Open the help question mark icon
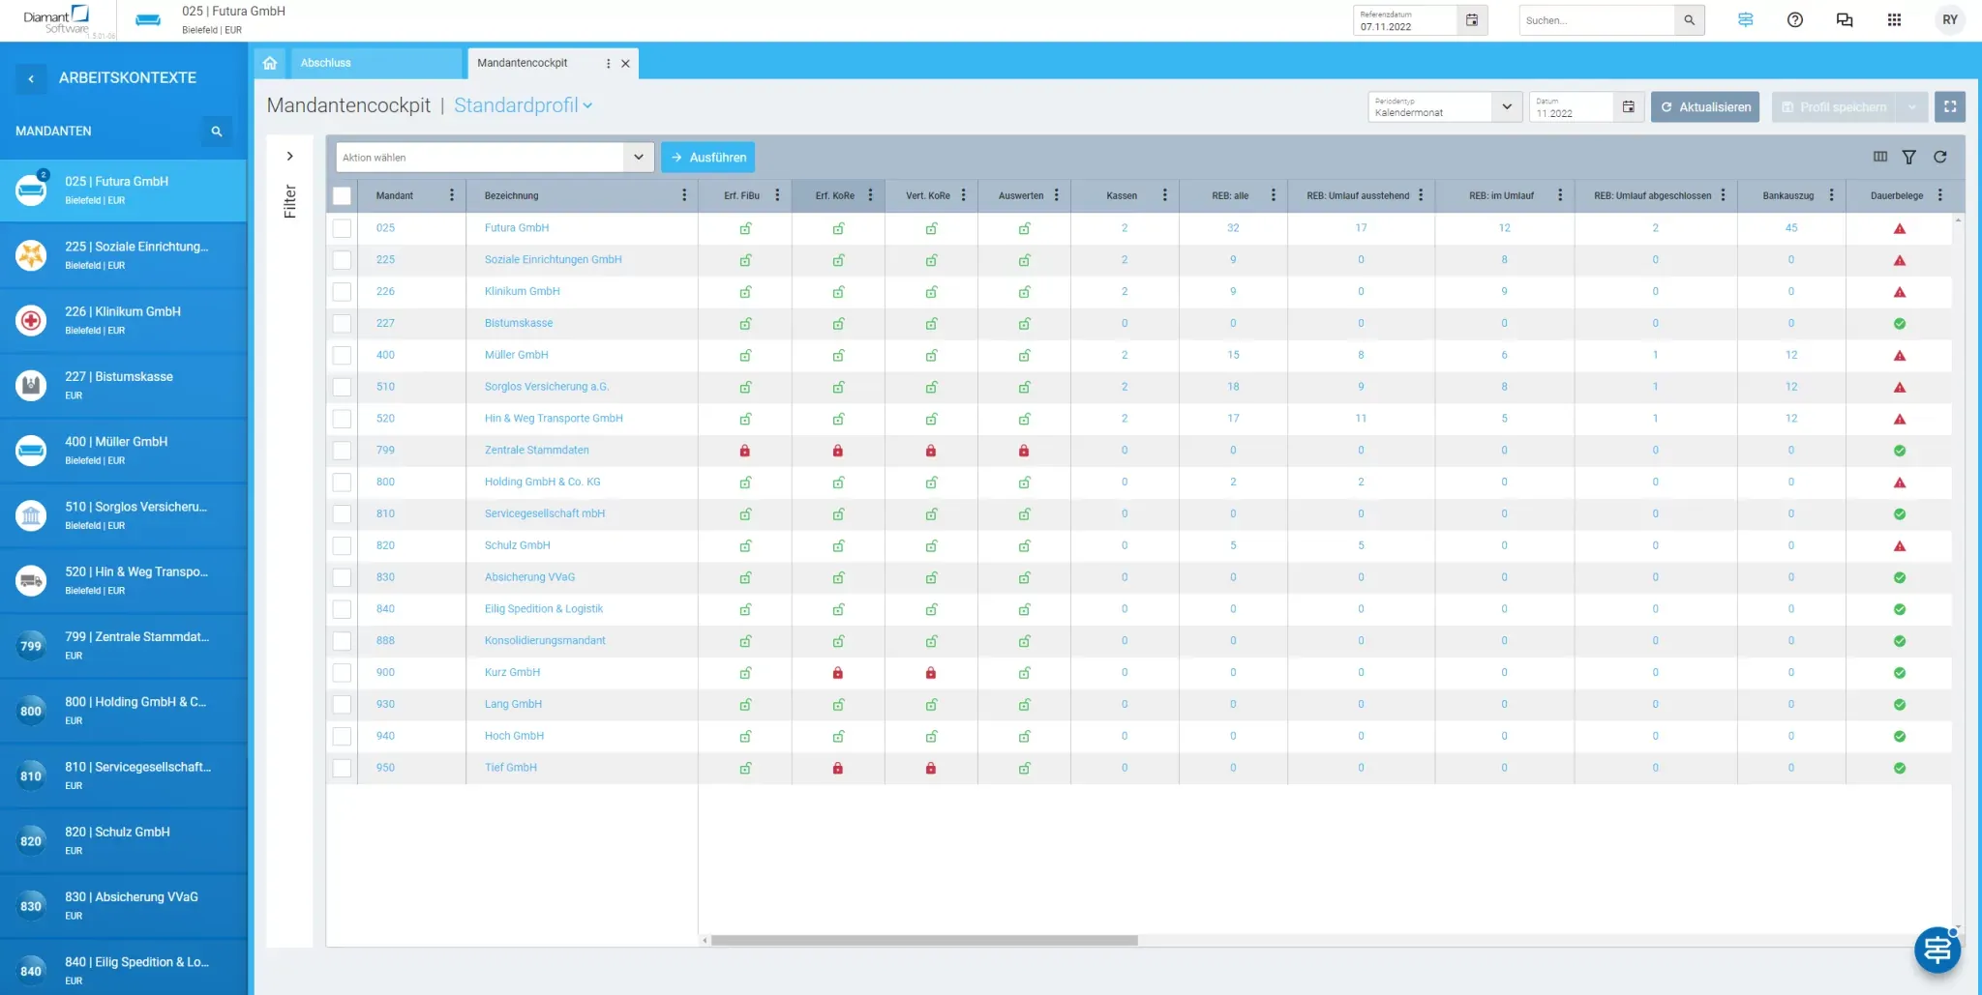Viewport: 1982px width, 995px height. pyautogui.click(x=1795, y=20)
